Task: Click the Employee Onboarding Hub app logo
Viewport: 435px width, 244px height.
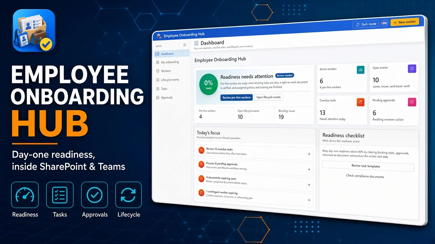Action: 34,30
